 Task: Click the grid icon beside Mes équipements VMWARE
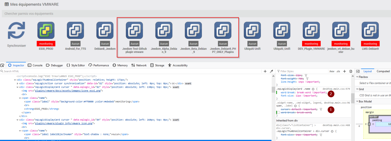tap(6, 5)
